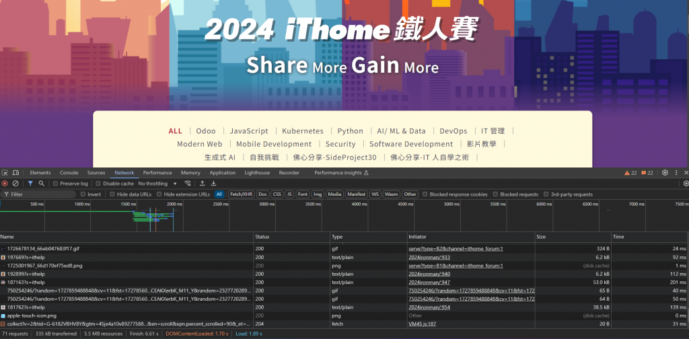Export HAR with the download arrow
The height and width of the screenshot is (339, 689).
click(213, 184)
